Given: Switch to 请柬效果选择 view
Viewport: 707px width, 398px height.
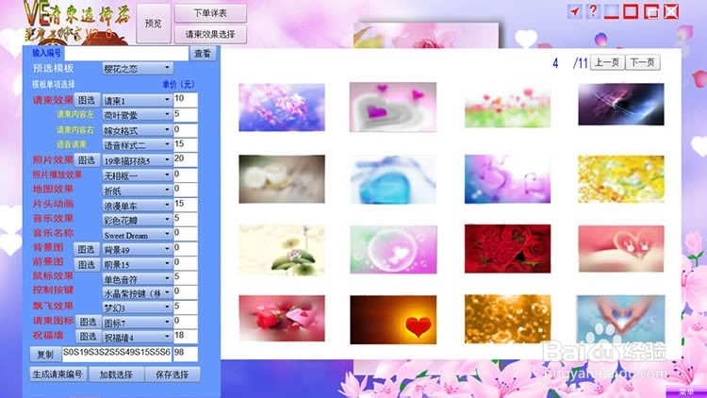Looking at the screenshot, I should [210, 34].
